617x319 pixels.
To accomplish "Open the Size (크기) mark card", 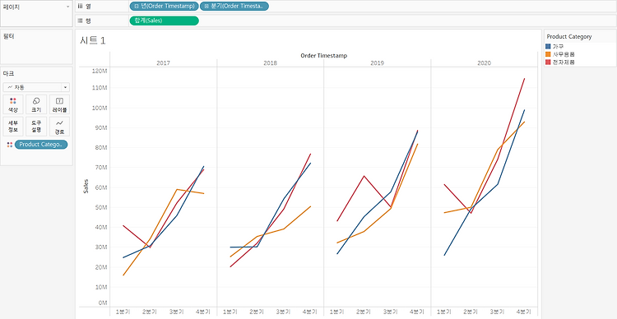I will [36, 104].
